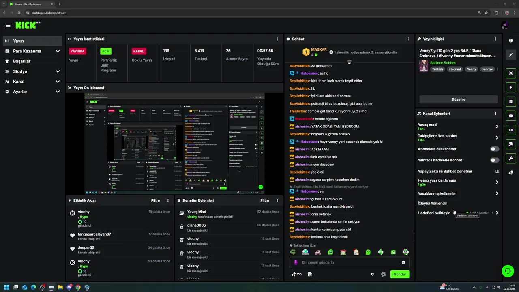Image resolution: width=519 pixels, height=292 pixels.
Task: Expand Kanal sidebar section
Action: click(x=58, y=82)
